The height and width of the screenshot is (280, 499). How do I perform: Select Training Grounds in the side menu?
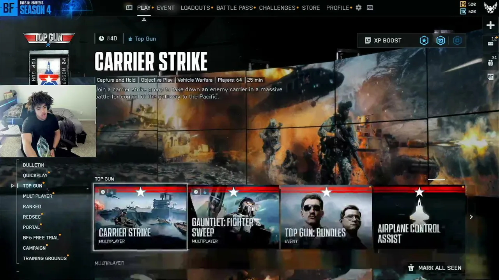coord(45,259)
